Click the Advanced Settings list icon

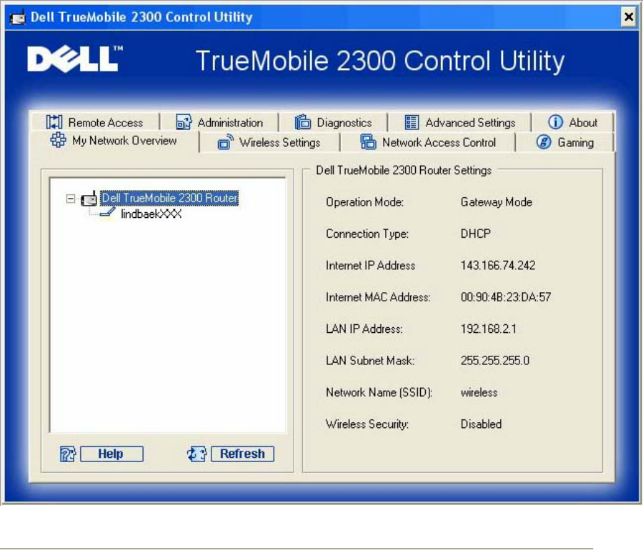[412, 122]
